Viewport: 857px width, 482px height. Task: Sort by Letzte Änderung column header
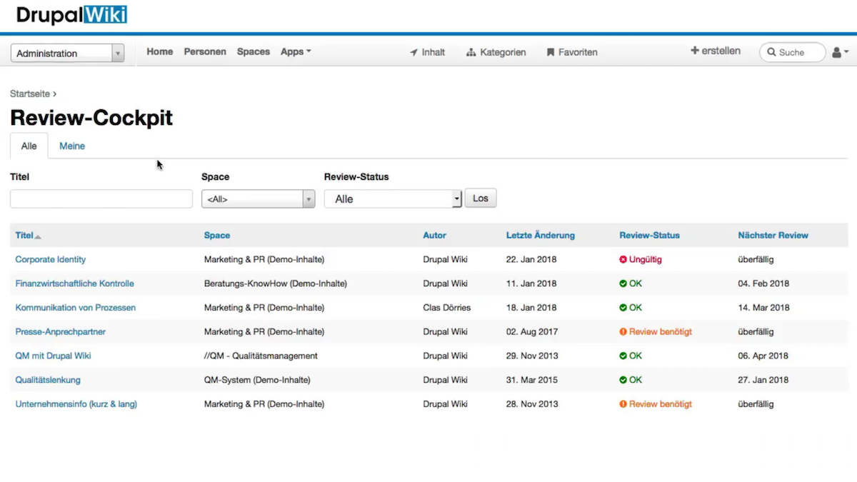coord(541,235)
